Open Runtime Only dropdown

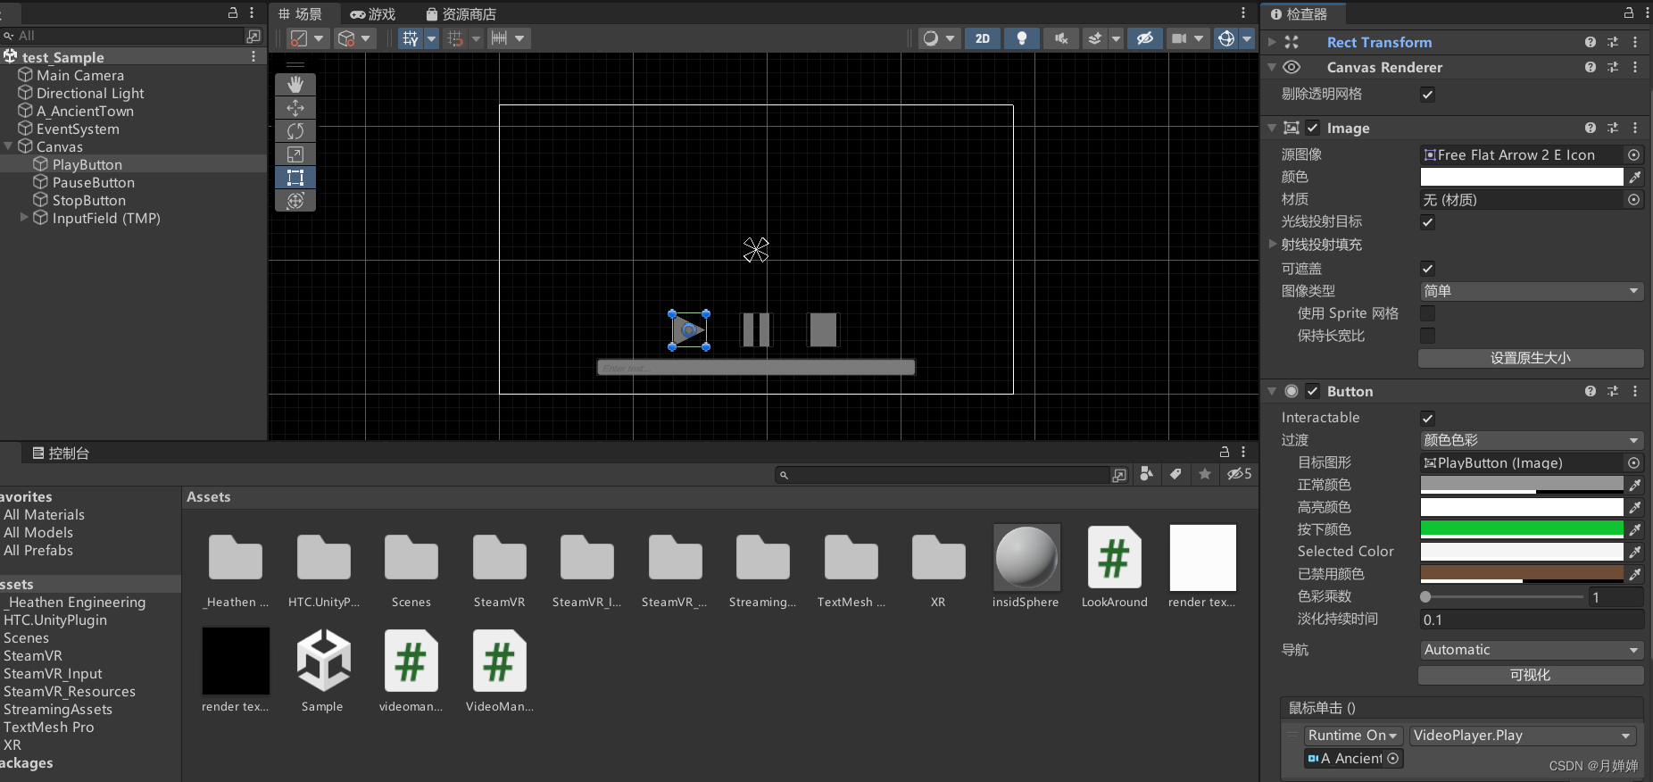pyautogui.click(x=1353, y=736)
